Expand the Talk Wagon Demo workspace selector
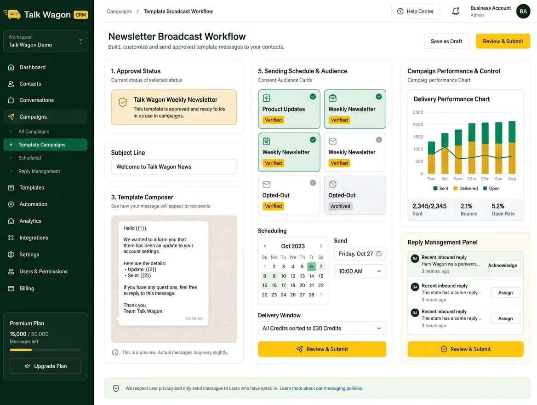The image size is (537, 405). 45,41
